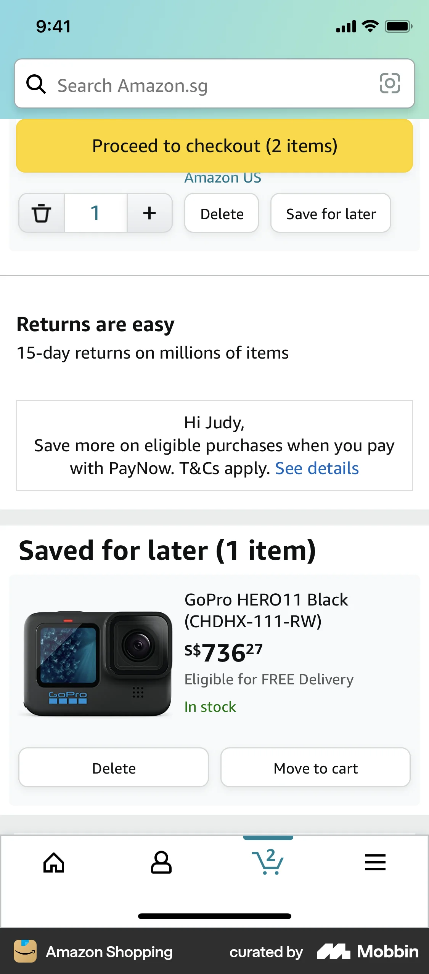Proceed to checkout with 2 items

click(214, 146)
